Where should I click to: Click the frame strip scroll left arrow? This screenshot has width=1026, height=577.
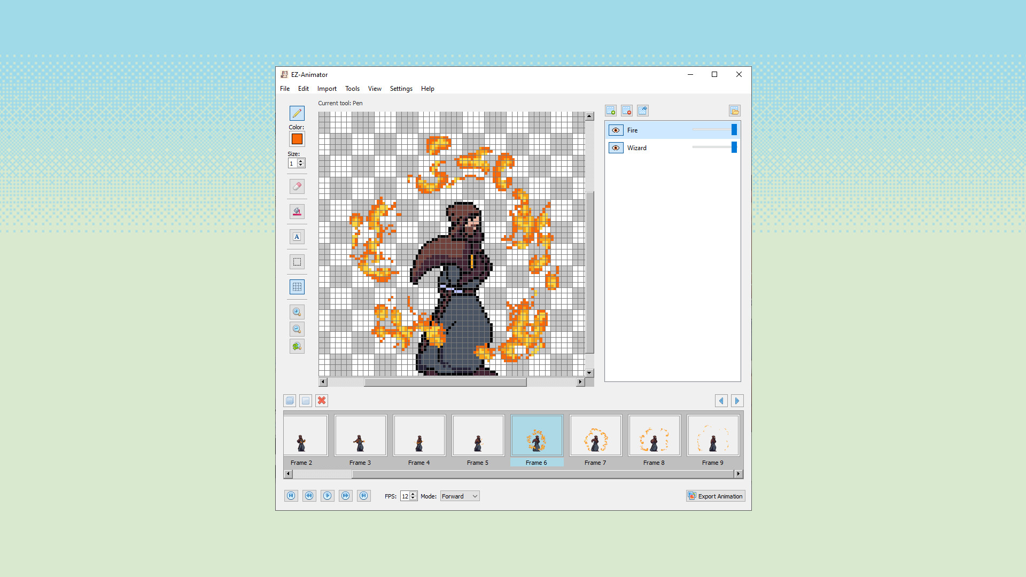pos(288,474)
